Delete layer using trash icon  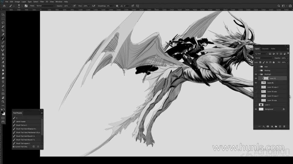click(284, 126)
